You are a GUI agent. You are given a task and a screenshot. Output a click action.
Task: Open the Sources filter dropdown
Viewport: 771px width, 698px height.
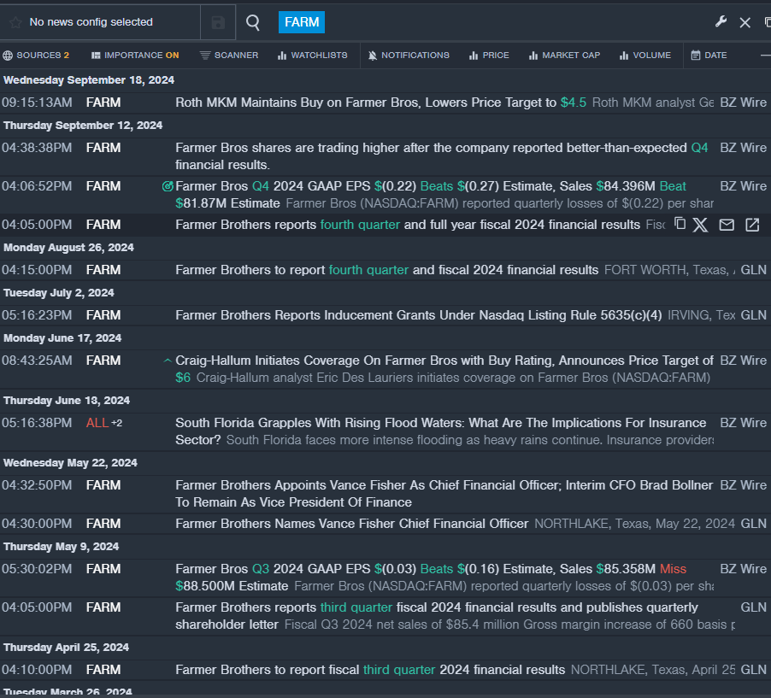pyautogui.click(x=36, y=56)
